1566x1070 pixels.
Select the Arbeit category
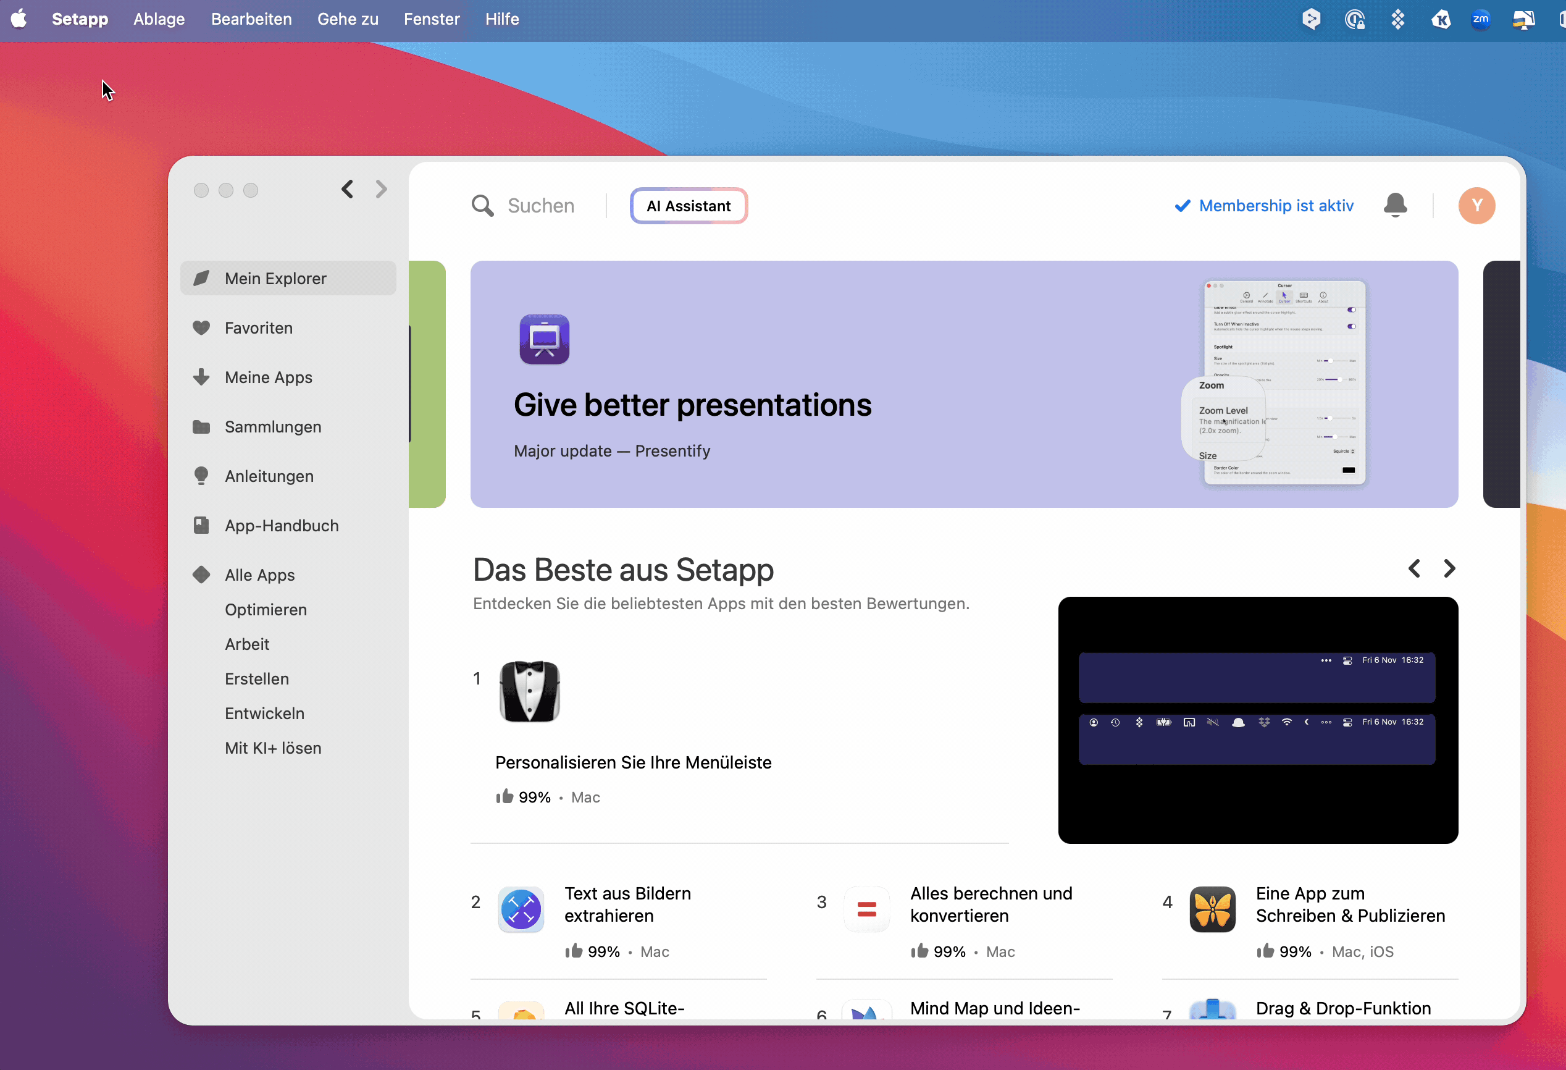pyautogui.click(x=246, y=644)
